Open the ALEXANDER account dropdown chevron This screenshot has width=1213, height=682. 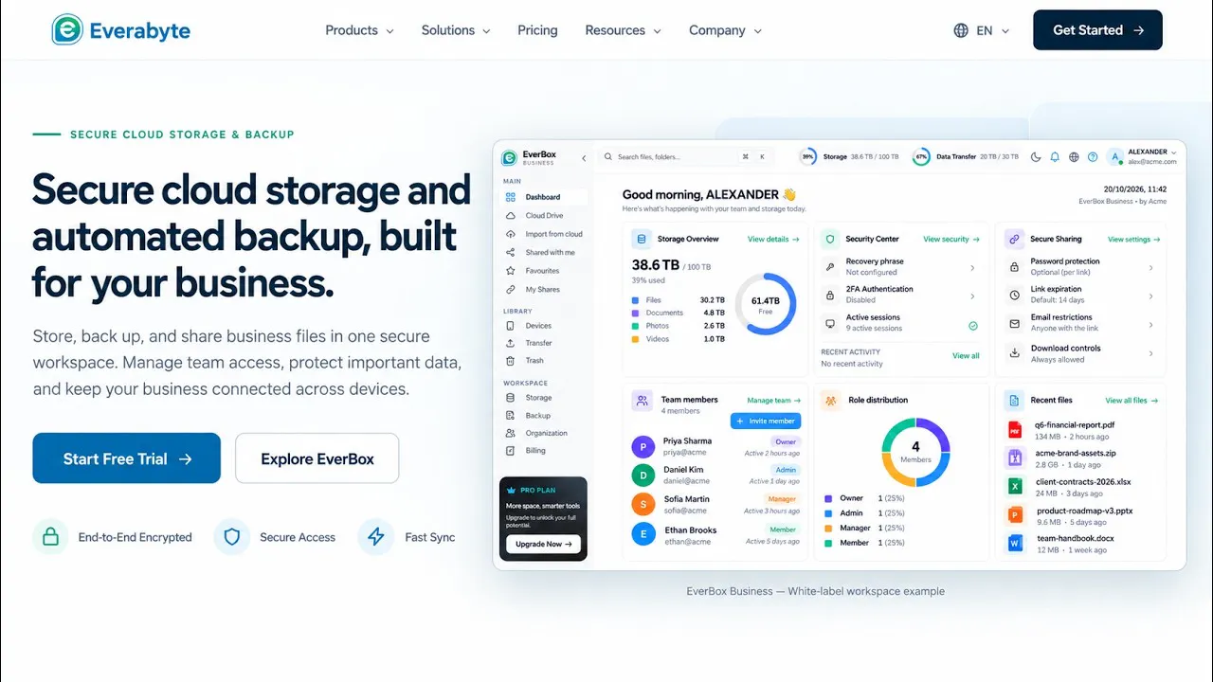(1173, 152)
